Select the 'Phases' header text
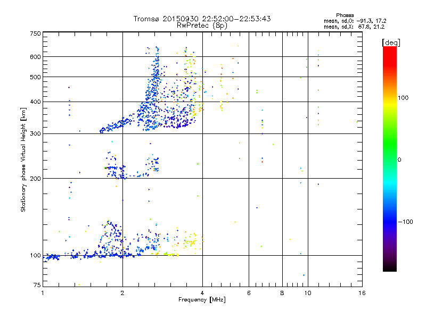The height and width of the screenshot is (319, 426). click(x=345, y=15)
